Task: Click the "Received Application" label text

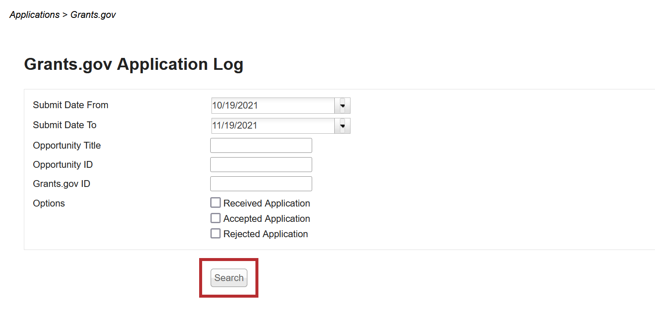Action: point(267,204)
